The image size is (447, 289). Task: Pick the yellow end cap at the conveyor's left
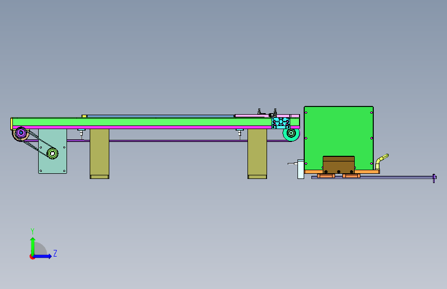11,124
